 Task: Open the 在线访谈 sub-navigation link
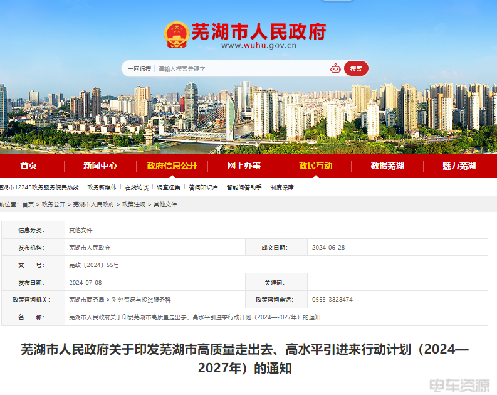coord(137,187)
